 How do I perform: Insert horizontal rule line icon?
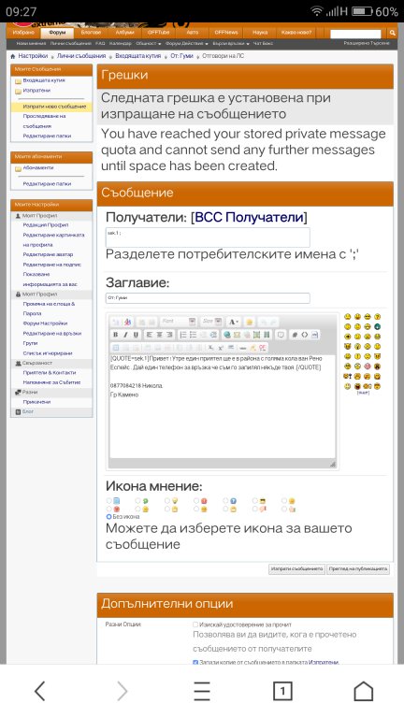242,348
